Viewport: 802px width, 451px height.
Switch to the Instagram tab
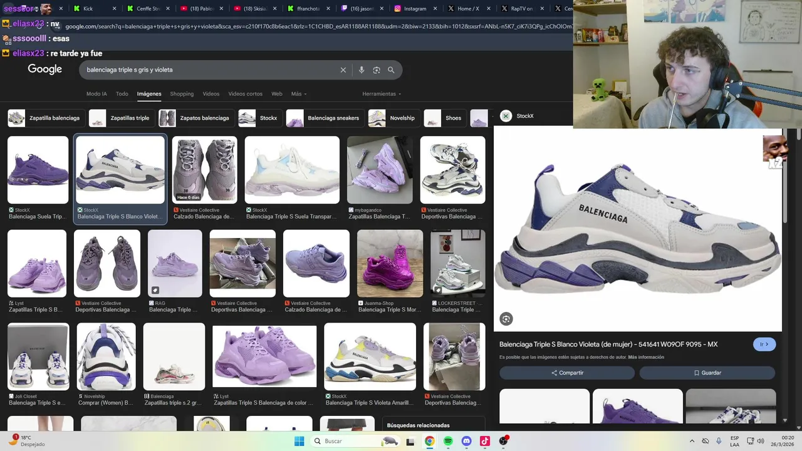tap(415, 9)
